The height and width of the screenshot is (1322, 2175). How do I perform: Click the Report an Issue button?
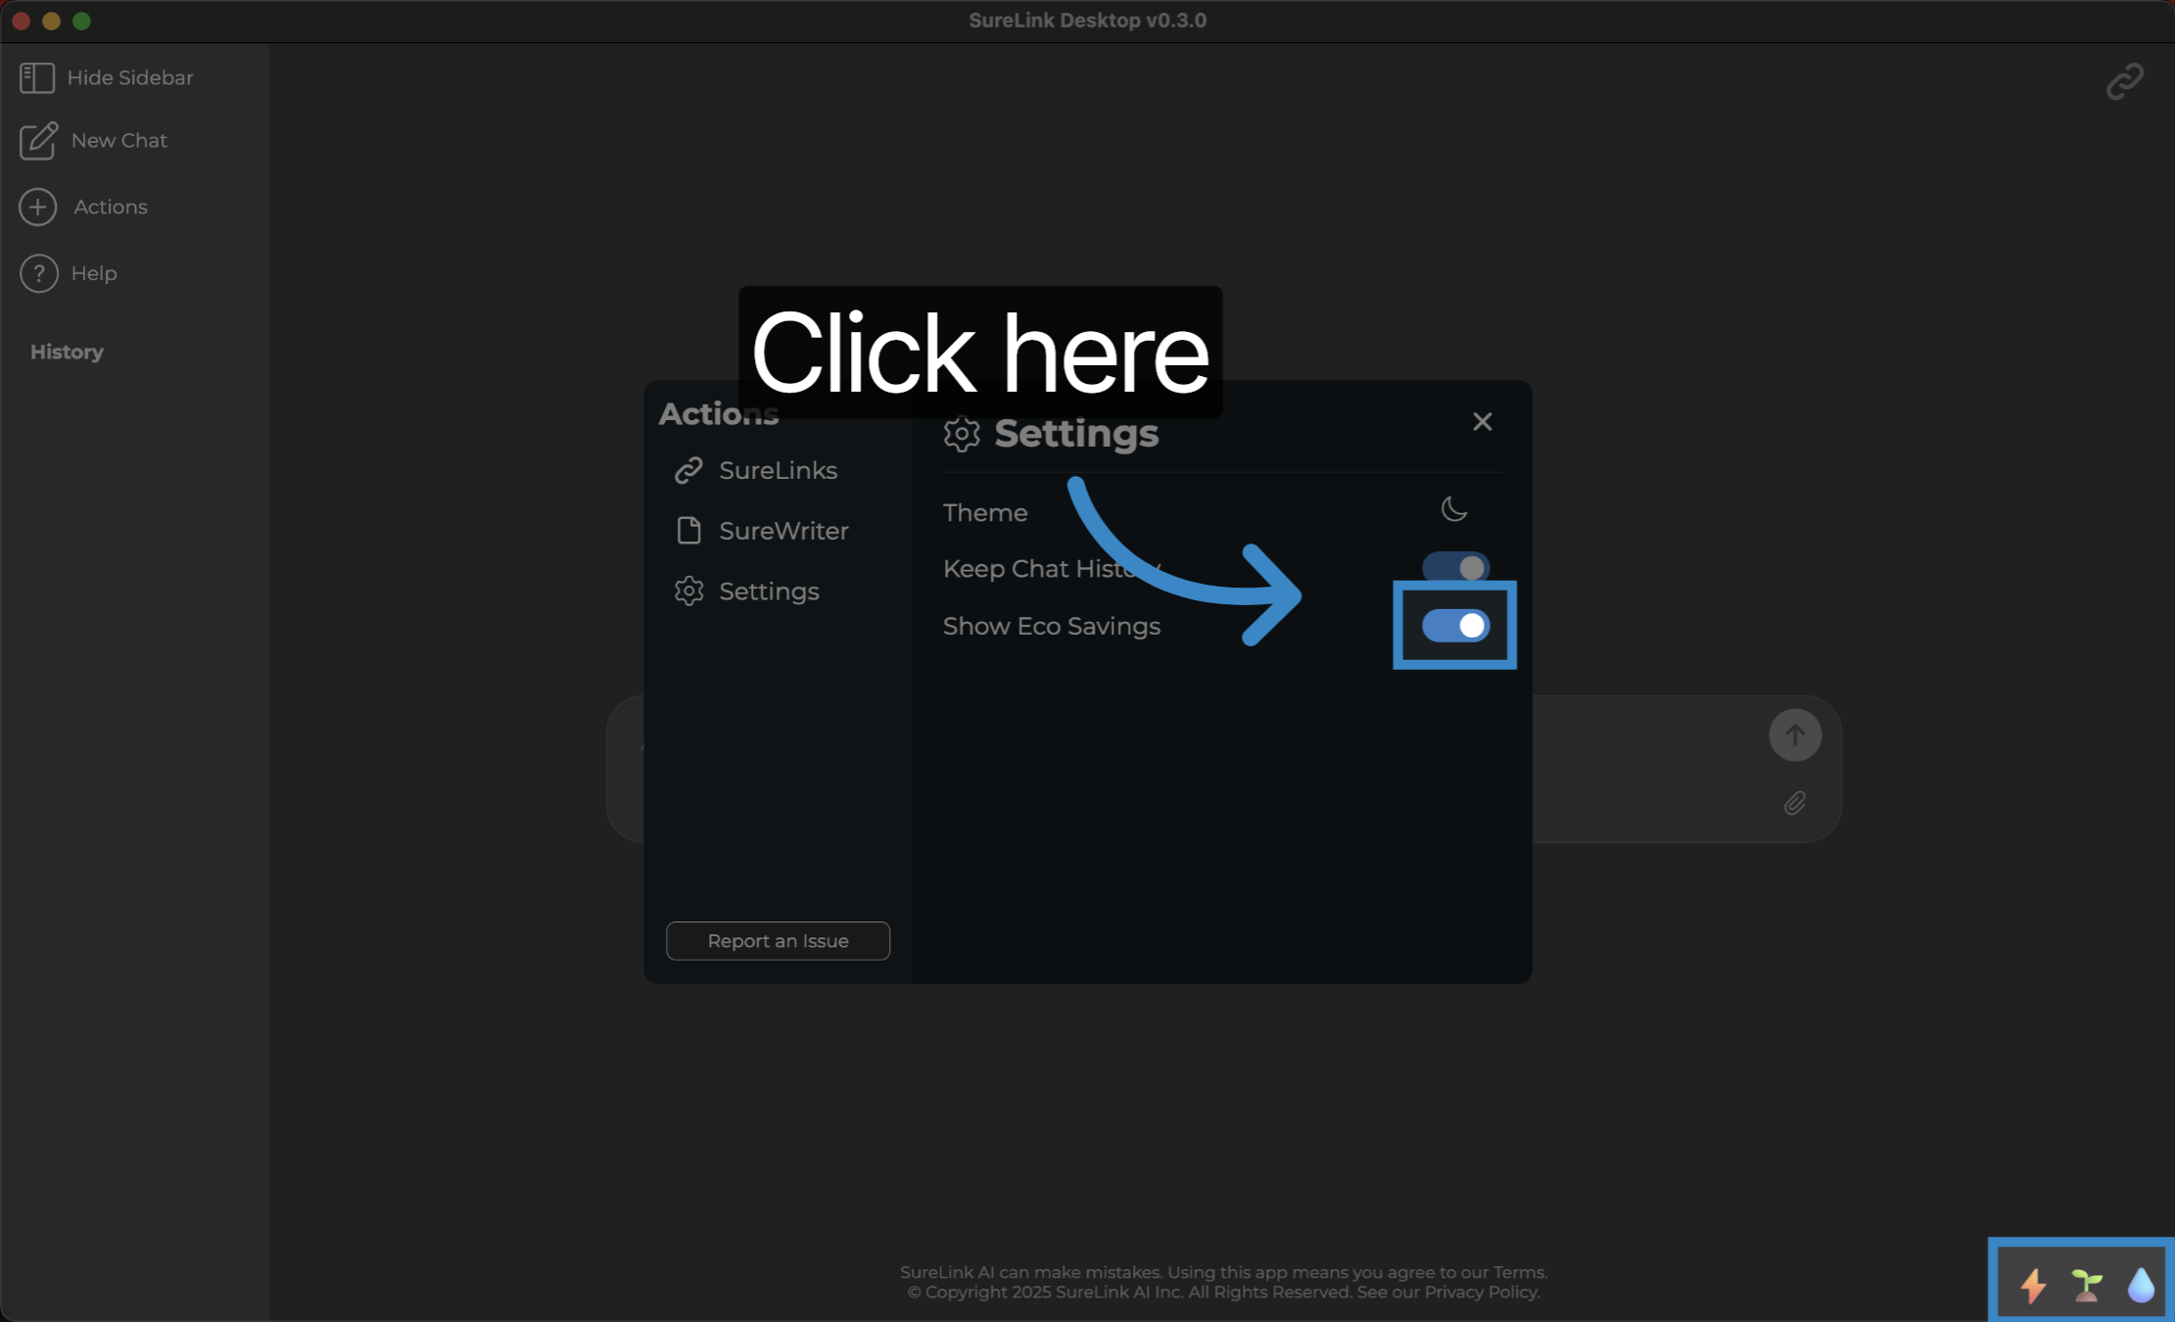[x=779, y=941]
